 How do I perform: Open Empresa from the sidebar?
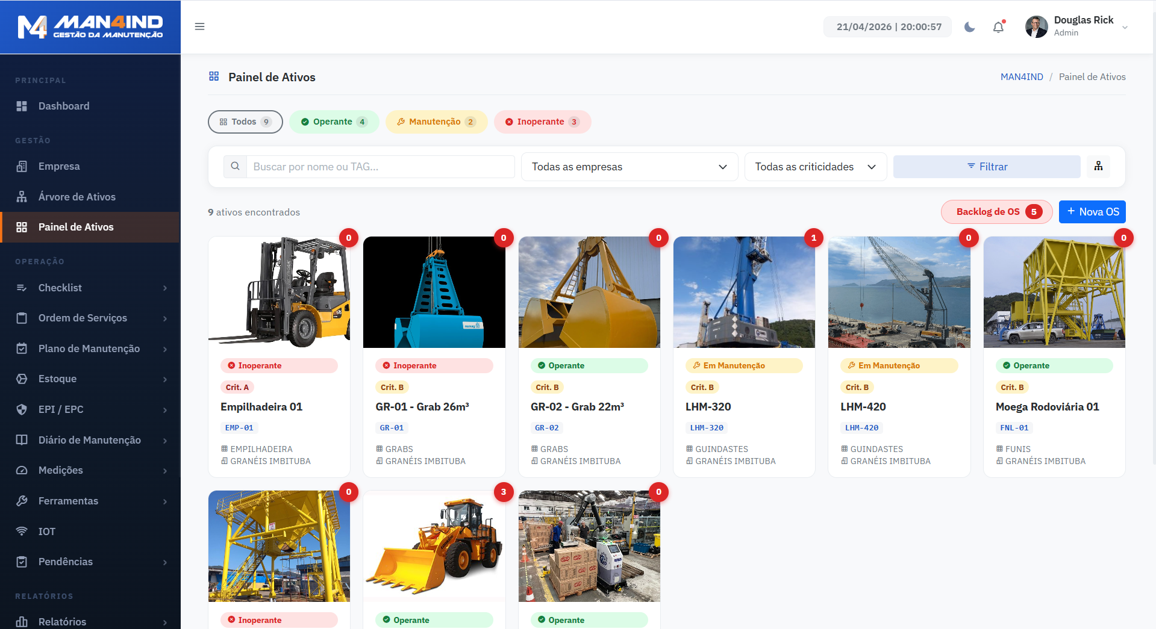click(59, 166)
